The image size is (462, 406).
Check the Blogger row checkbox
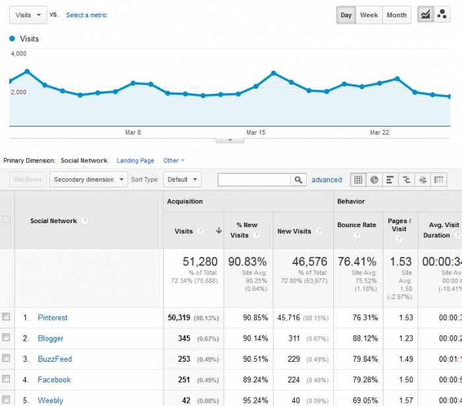point(6,337)
